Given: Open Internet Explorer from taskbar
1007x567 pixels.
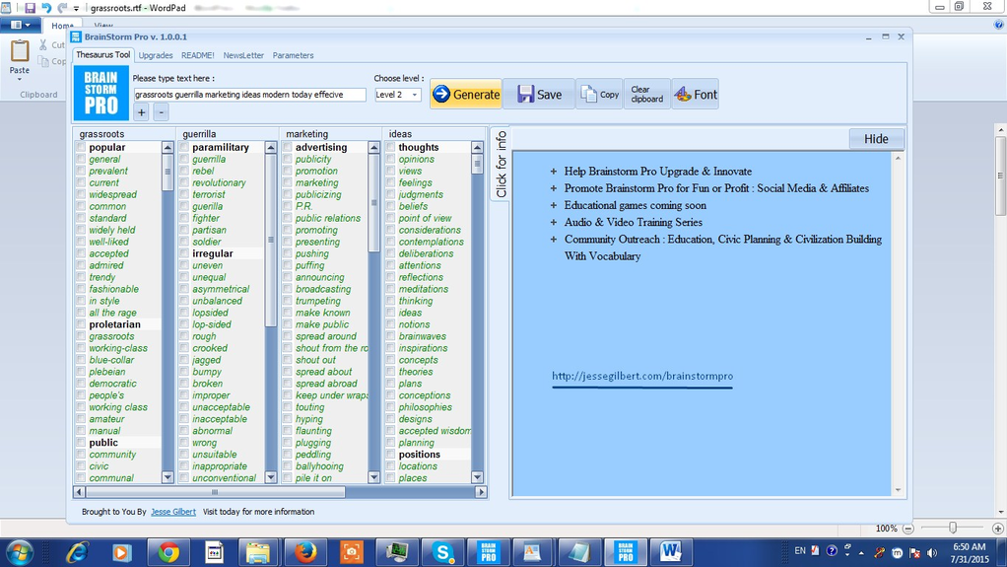Looking at the screenshot, I should (x=77, y=552).
